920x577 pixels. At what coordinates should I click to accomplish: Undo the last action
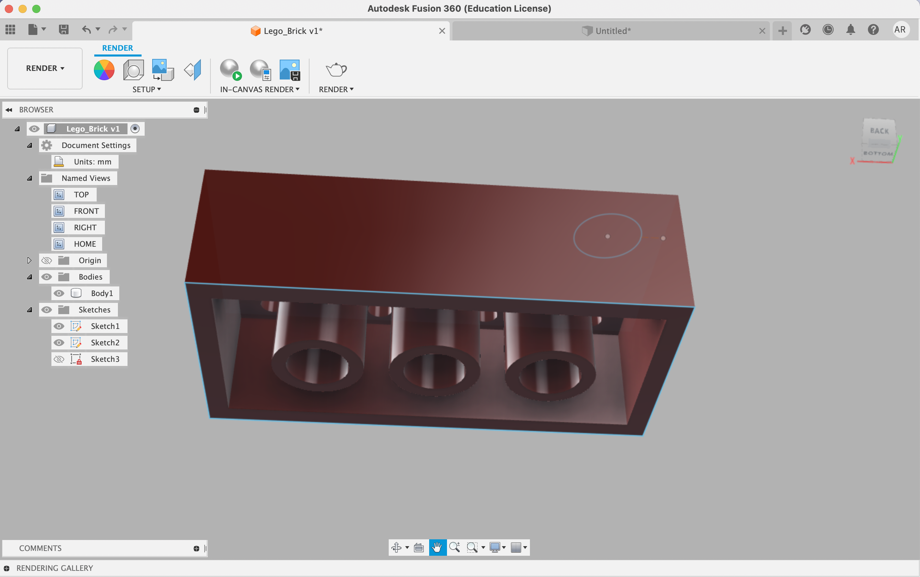[87, 29]
